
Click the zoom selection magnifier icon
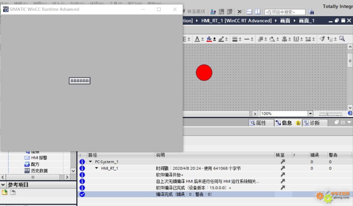click(342, 39)
